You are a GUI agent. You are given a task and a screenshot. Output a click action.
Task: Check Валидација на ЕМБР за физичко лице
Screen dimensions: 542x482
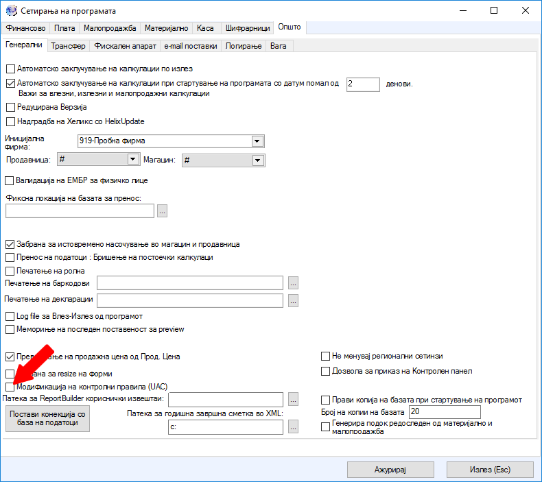10,181
